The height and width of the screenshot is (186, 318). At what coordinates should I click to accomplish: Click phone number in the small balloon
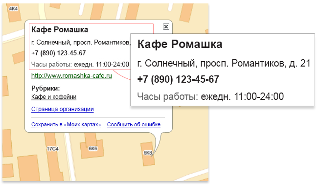coord(59,53)
